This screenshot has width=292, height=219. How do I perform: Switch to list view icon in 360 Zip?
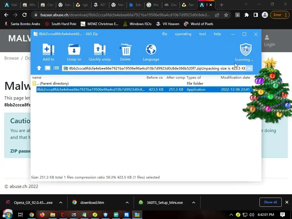[x=56, y=68]
